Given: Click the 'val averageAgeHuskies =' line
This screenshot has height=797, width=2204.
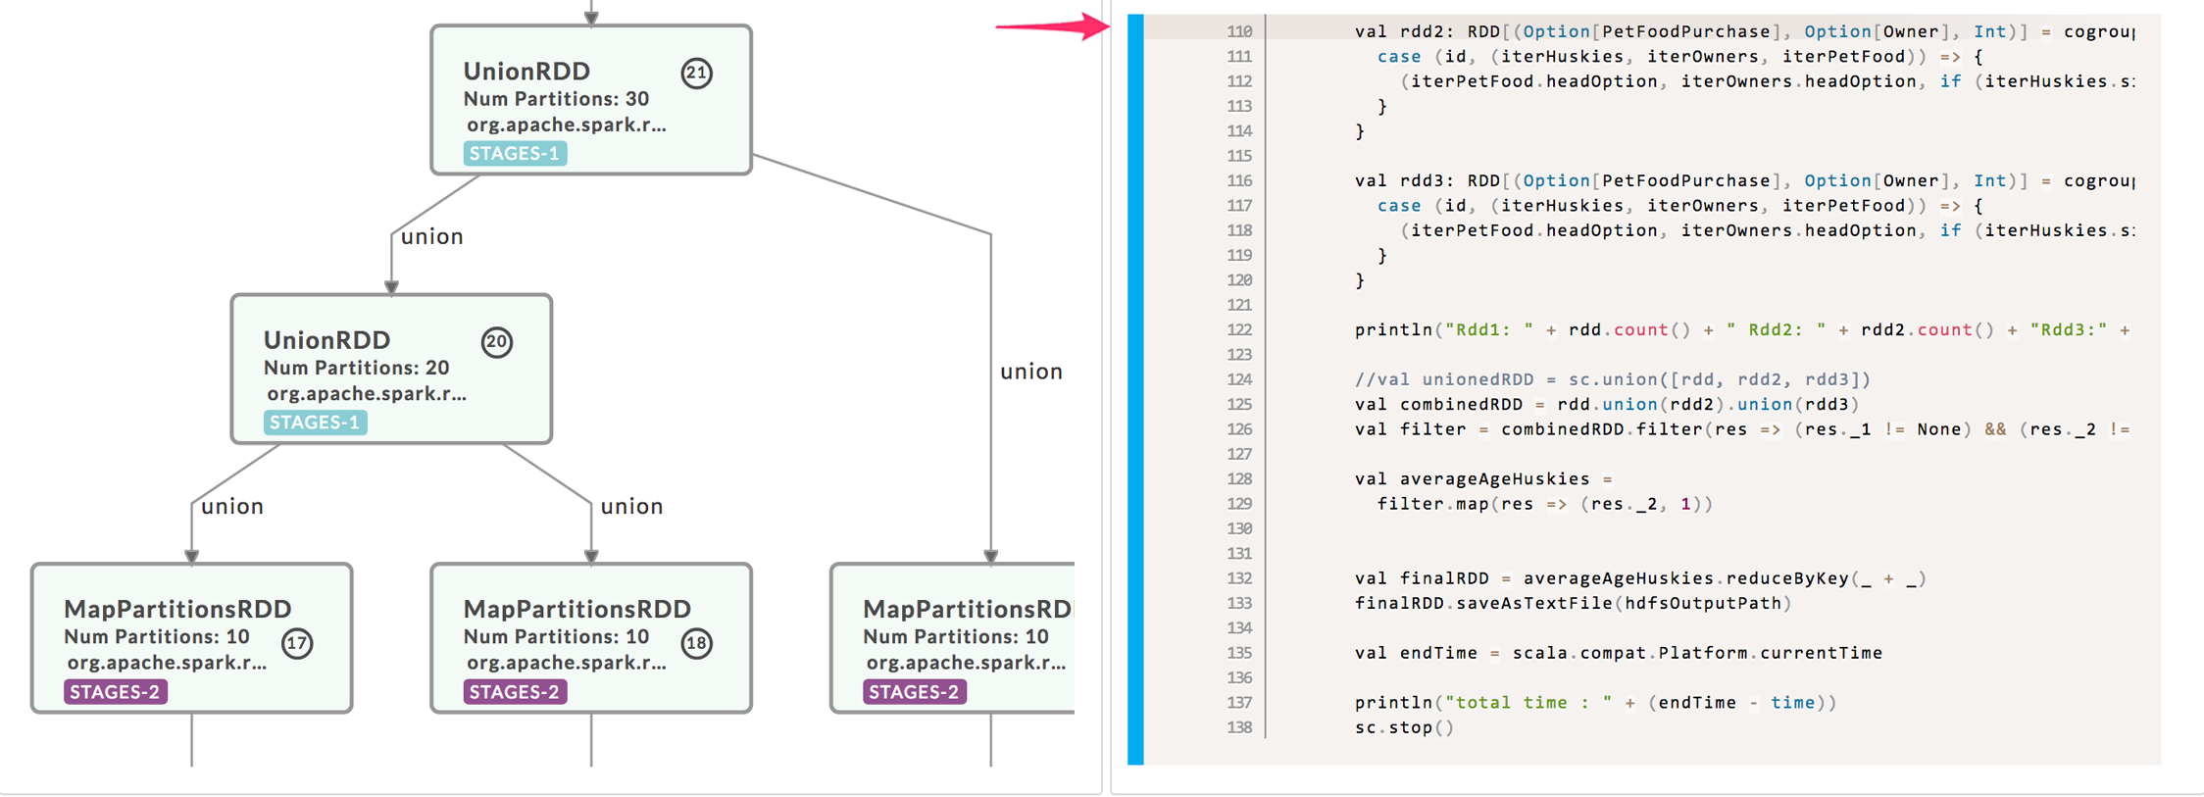Looking at the screenshot, I should pos(1483,478).
